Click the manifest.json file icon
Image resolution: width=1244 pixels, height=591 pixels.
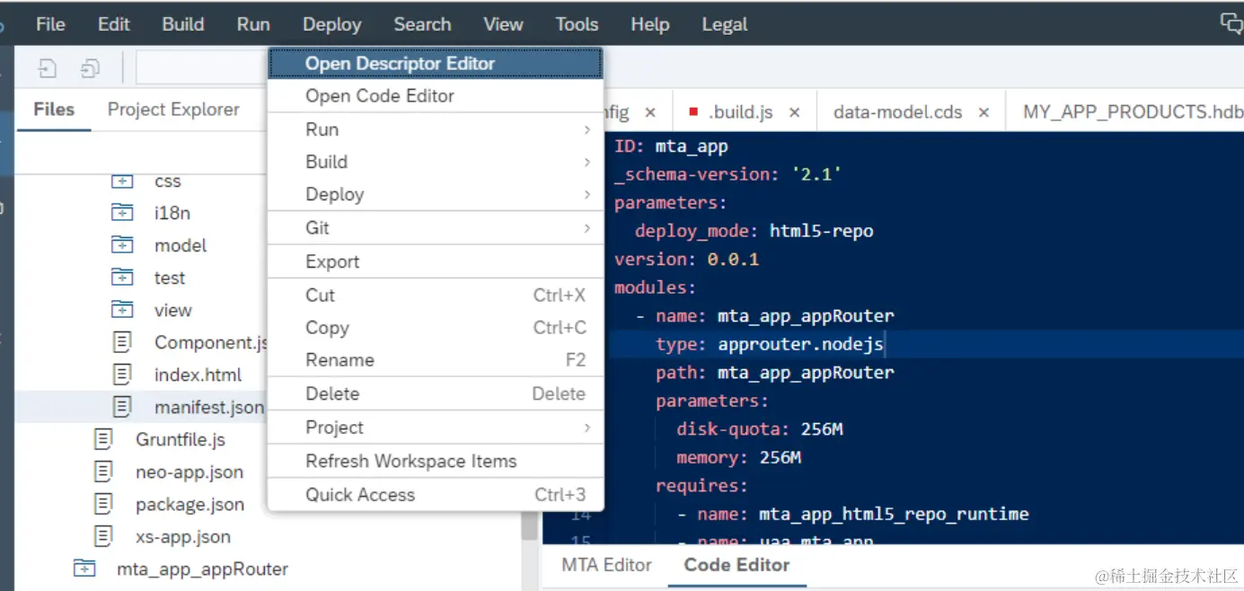click(122, 407)
